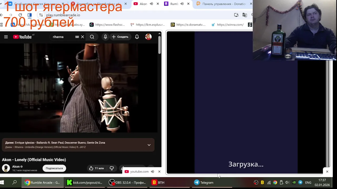The height and width of the screenshot is (189, 337).
Task: Open the Akon channel name link
Action: 16,166
